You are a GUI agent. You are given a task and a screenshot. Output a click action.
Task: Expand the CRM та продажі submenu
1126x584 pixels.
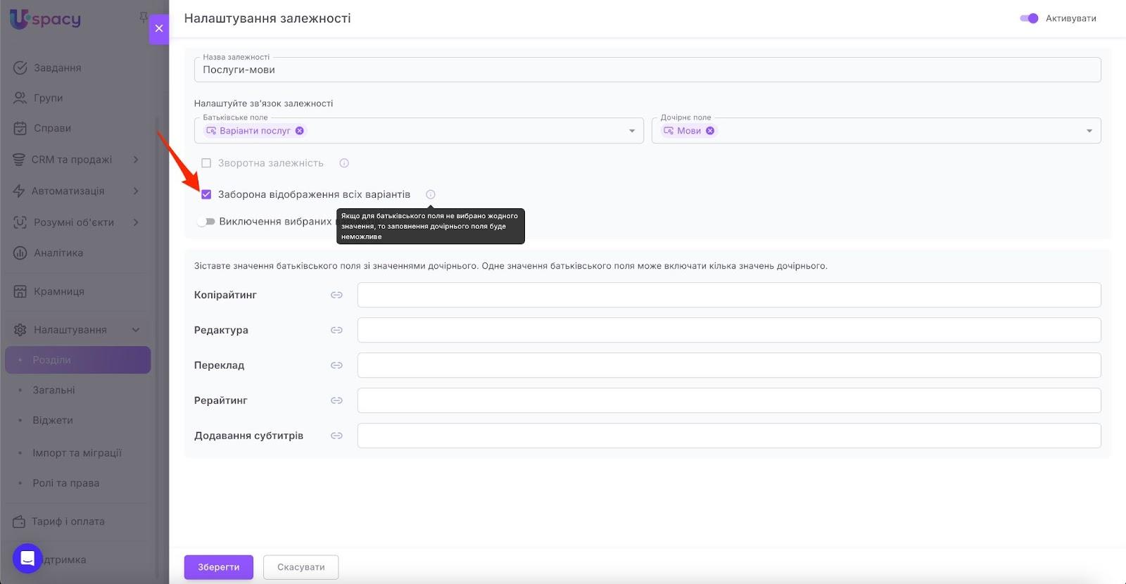pos(136,160)
